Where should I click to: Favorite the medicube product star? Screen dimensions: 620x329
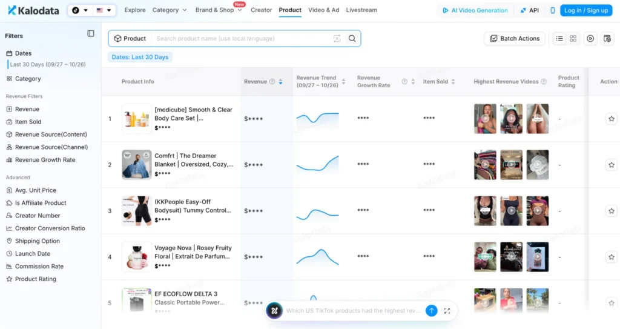612,119
